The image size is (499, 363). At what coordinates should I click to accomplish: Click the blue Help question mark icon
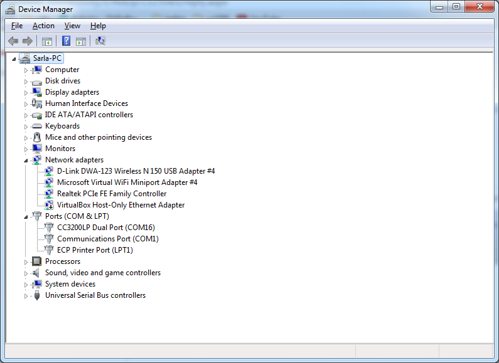pyautogui.click(x=66, y=41)
